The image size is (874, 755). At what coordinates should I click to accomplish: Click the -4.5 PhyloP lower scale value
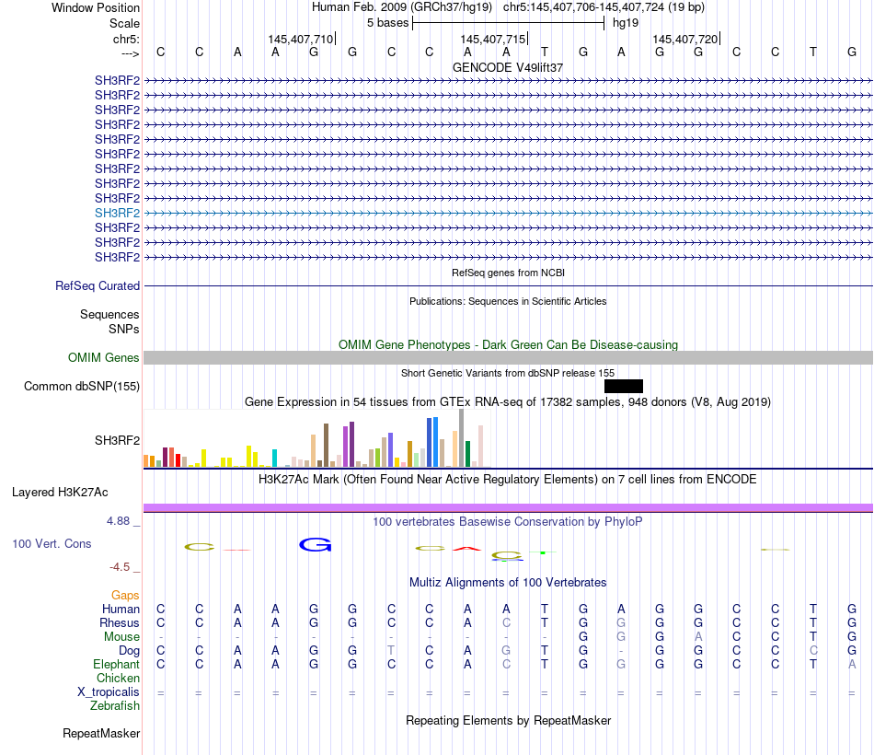pos(120,567)
